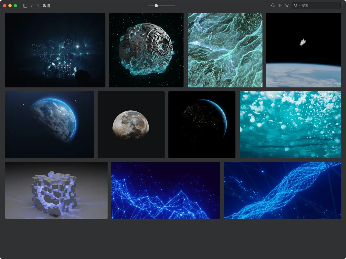Select the blue twisted wireframe ribbon image
346x259 pixels.
point(282,190)
